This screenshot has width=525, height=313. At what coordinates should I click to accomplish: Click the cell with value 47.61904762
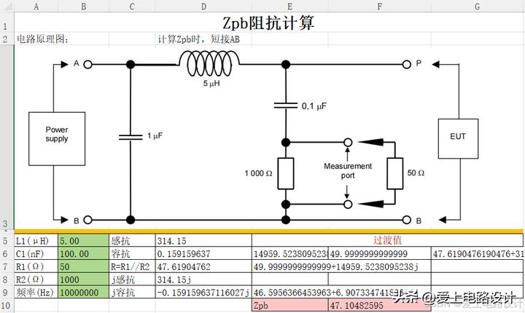coord(203,266)
